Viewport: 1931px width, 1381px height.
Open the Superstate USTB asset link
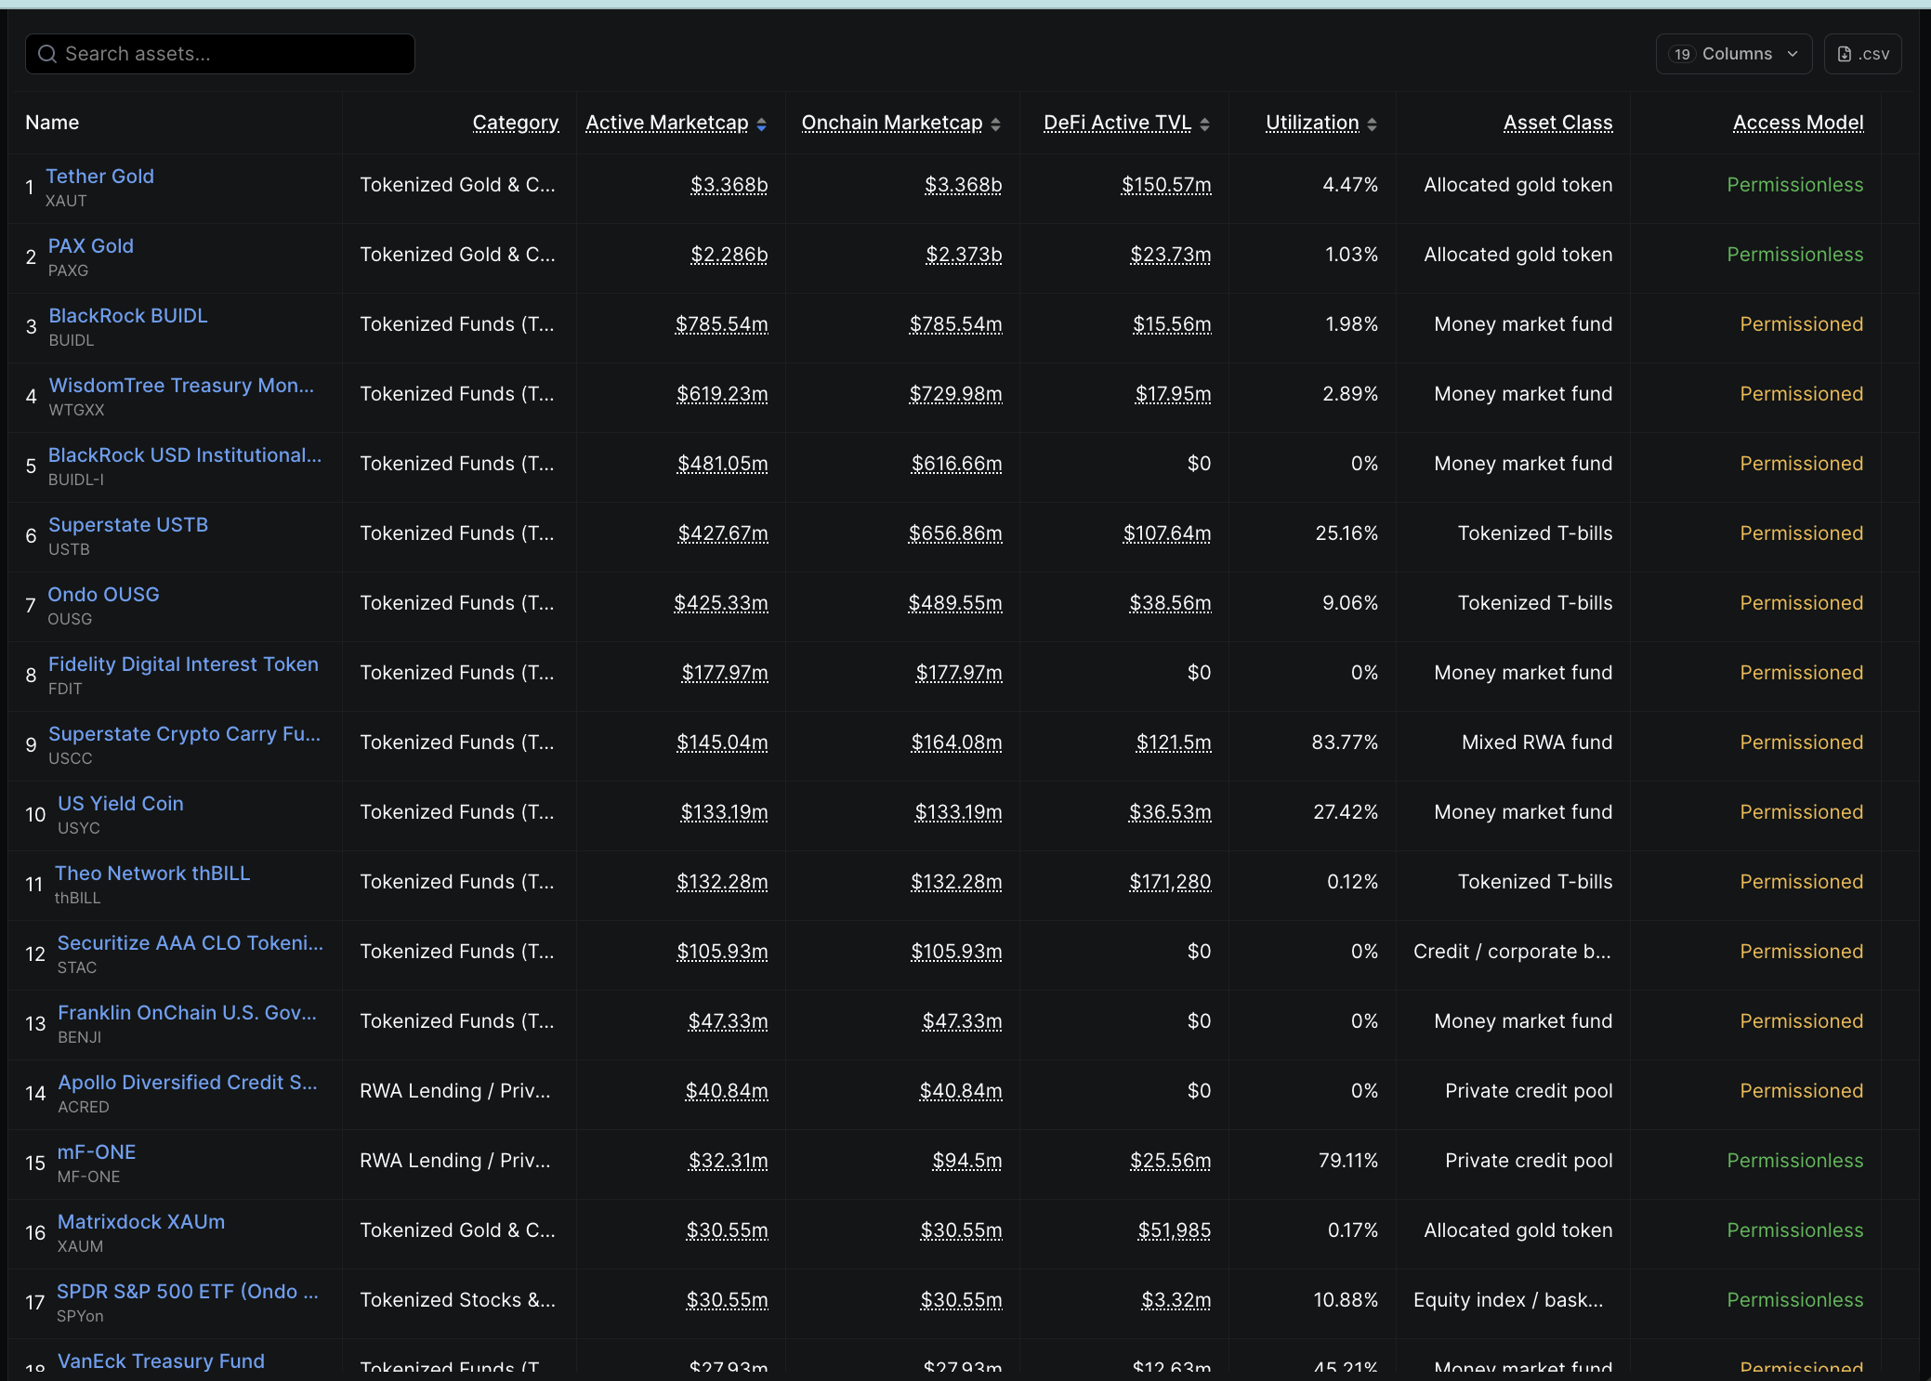128,524
